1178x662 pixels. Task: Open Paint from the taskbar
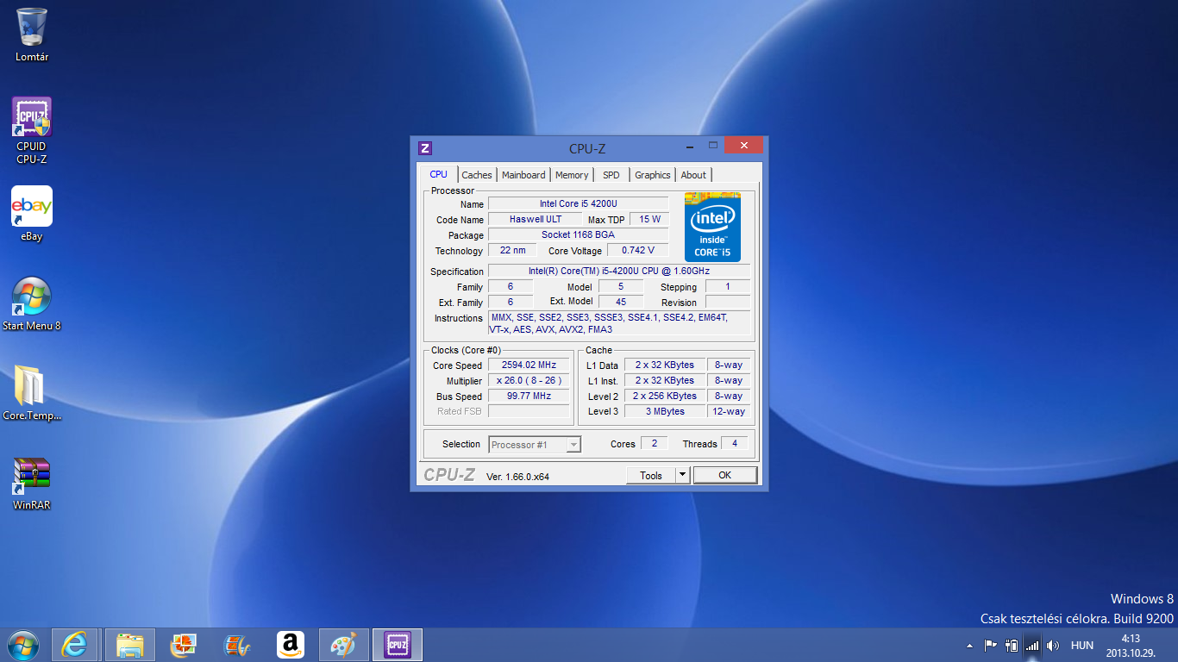[343, 645]
